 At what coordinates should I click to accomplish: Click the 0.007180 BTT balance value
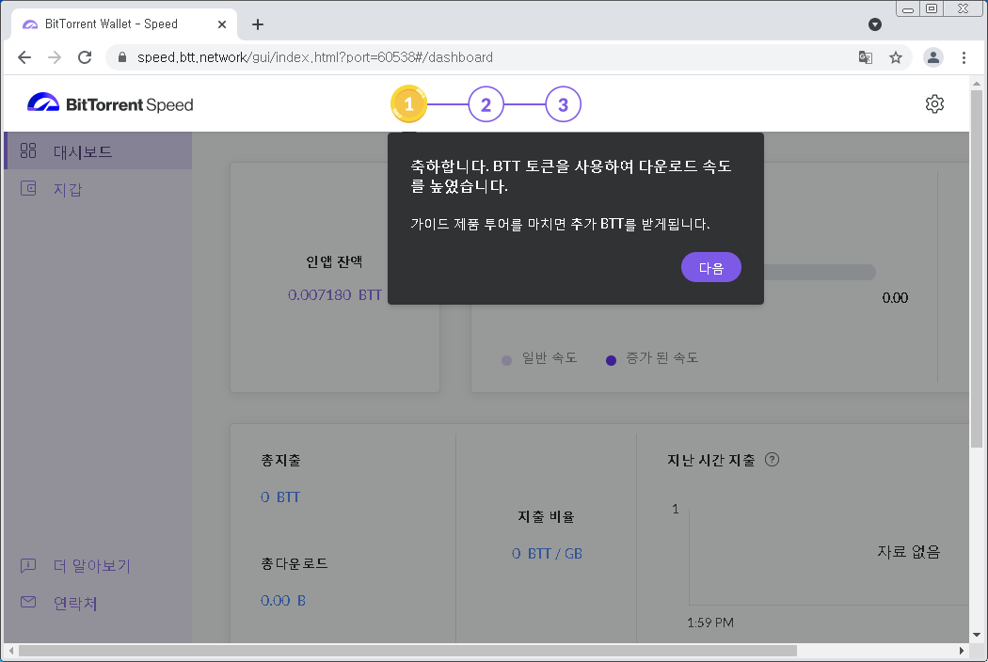click(x=335, y=294)
